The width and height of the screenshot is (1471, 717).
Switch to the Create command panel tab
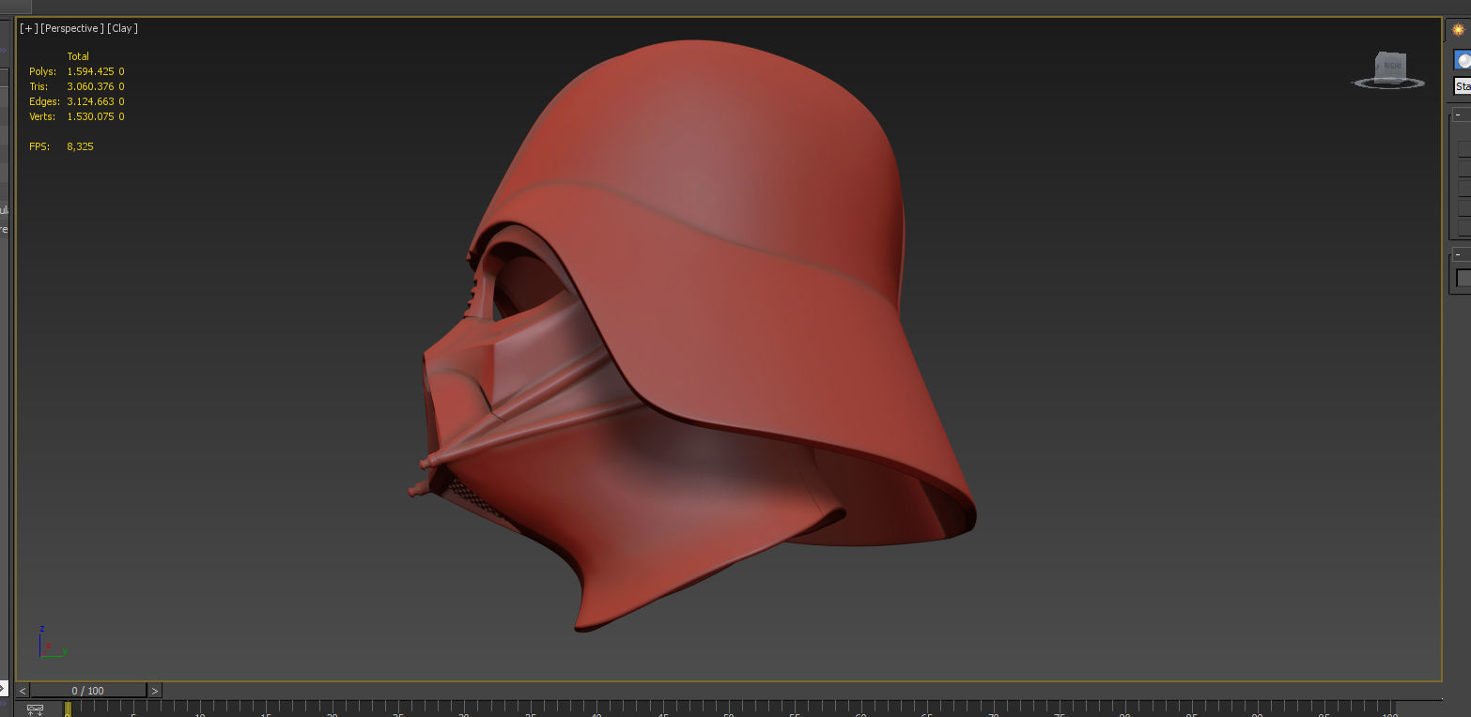tap(1458, 29)
